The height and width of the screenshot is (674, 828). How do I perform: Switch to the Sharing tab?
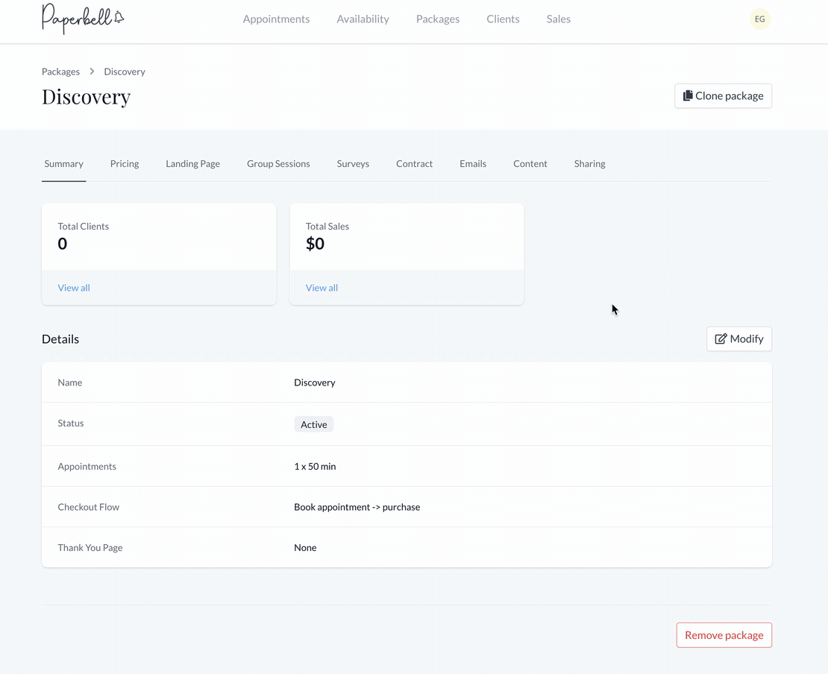pos(589,163)
